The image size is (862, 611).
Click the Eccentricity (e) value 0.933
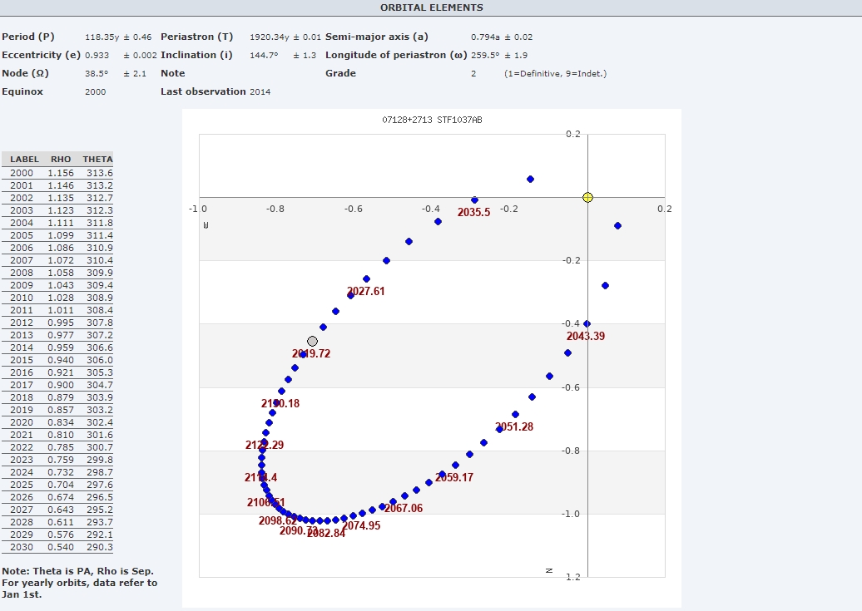point(97,55)
